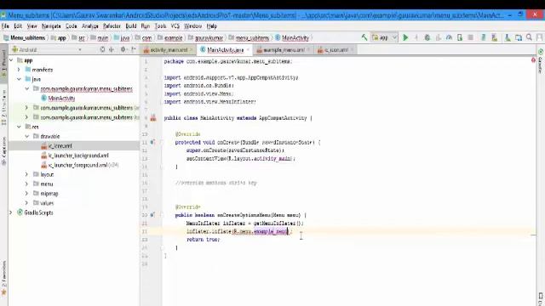The image size is (545, 306).
Task: Expand the values folder
Action: 26,202
